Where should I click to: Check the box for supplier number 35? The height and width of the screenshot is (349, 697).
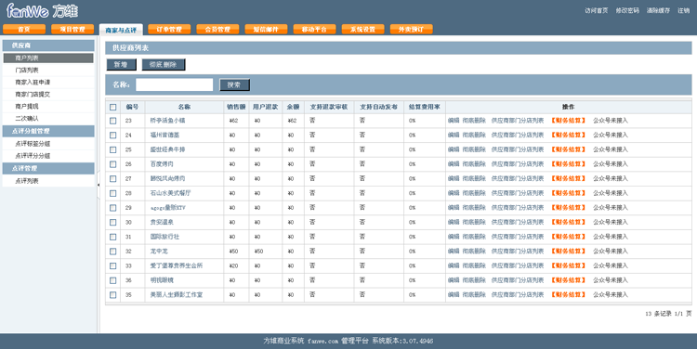(112, 294)
